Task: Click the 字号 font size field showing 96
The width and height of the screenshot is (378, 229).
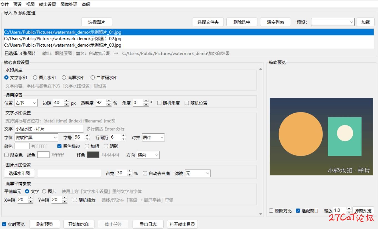Action: pyautogui.click(x=80, y=137)
